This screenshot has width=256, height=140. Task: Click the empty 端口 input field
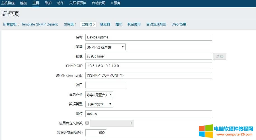(x=106, y=85)
